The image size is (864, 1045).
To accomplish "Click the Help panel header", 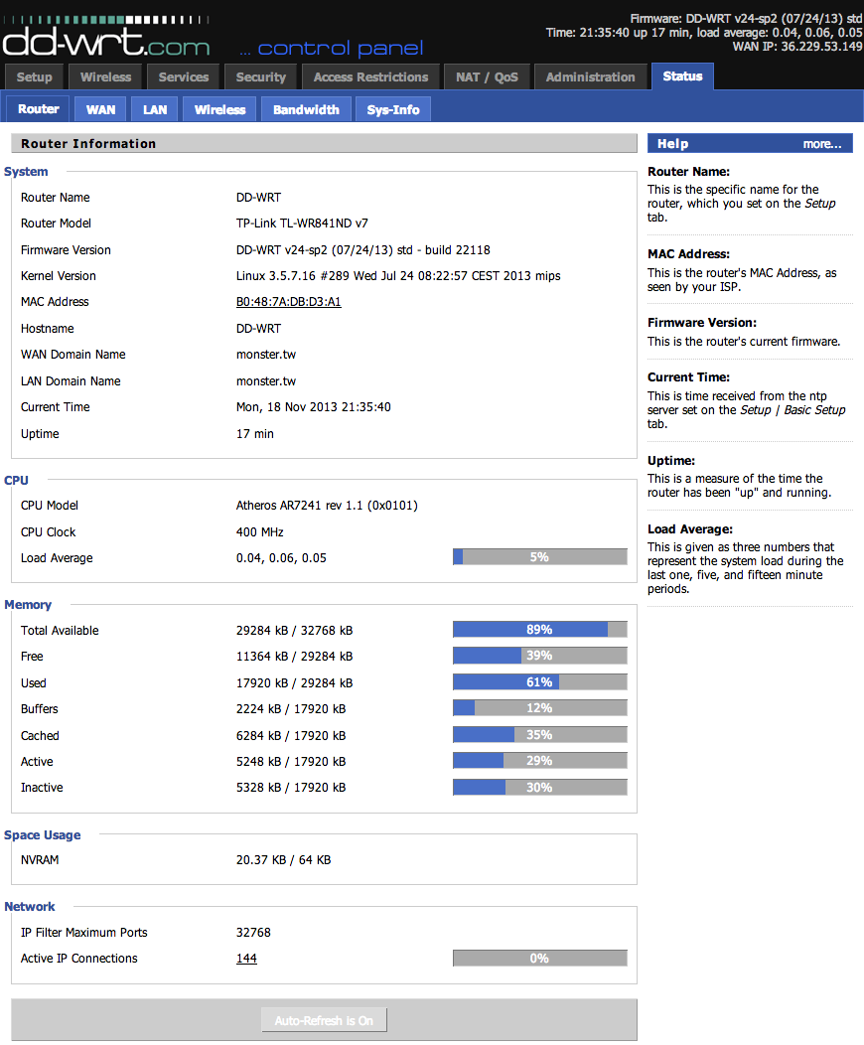I will [750, 143].
